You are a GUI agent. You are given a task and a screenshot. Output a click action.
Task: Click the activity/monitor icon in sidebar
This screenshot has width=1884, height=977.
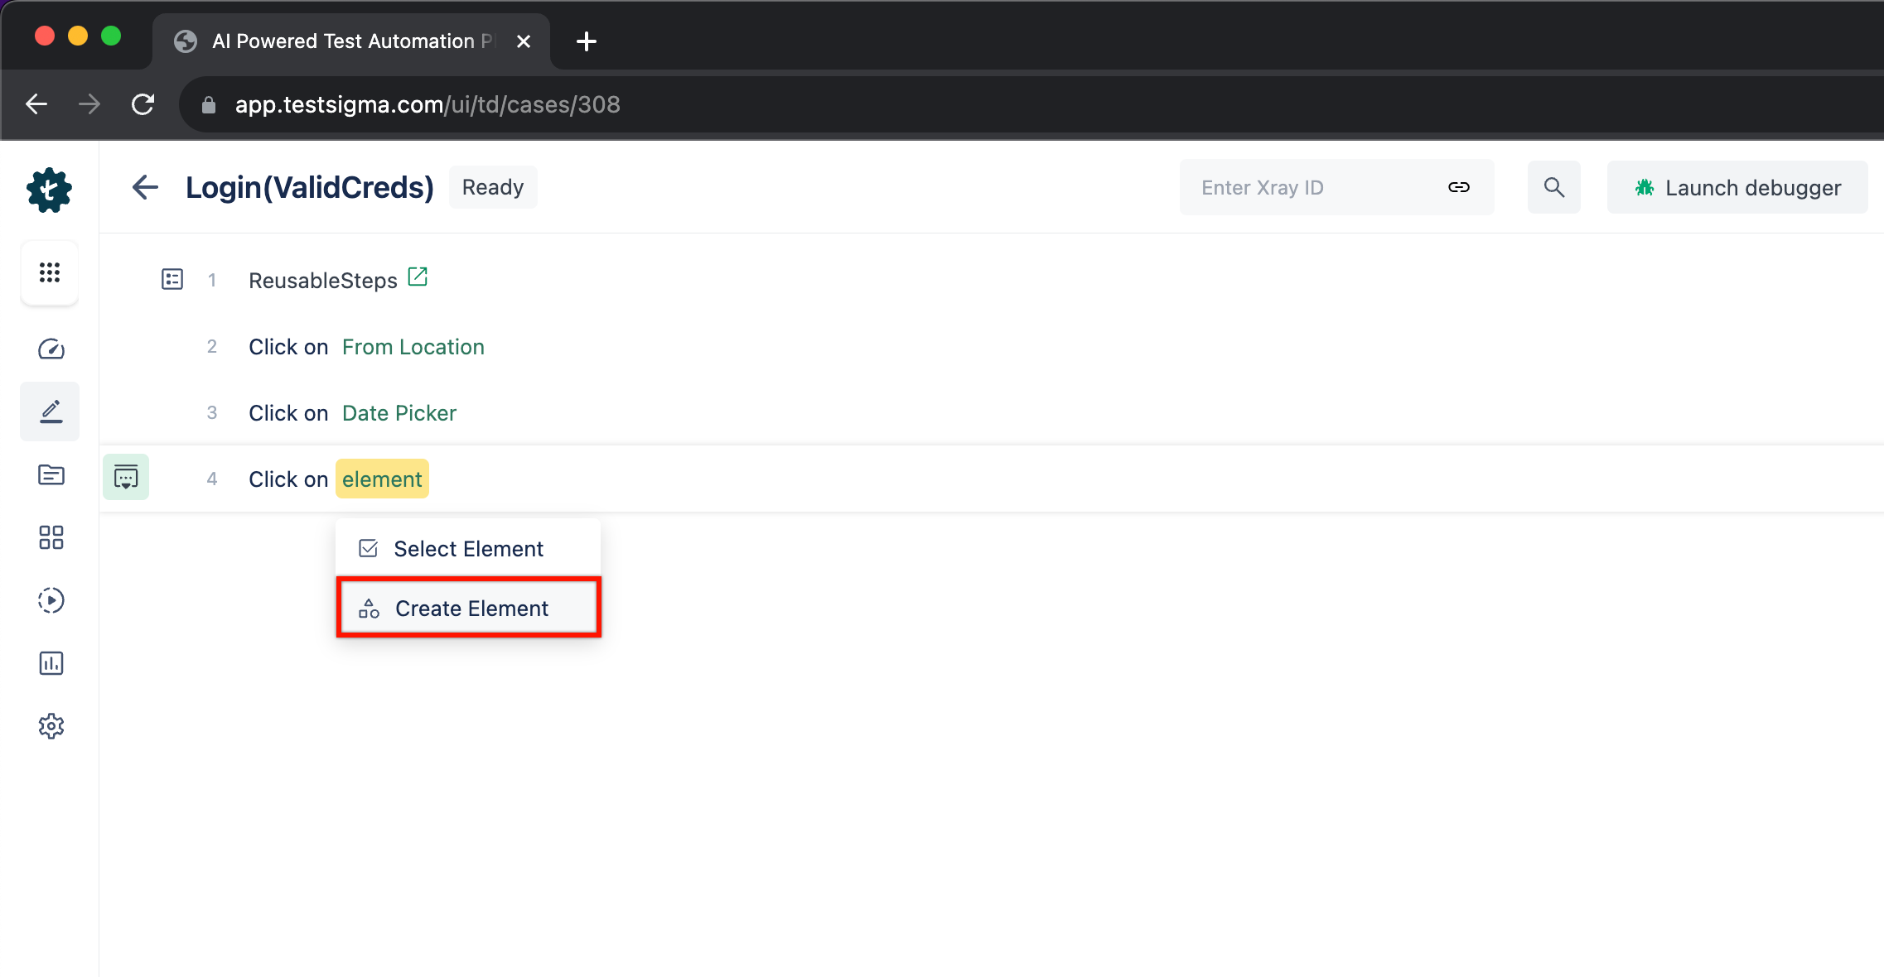[x=50, y=349]
